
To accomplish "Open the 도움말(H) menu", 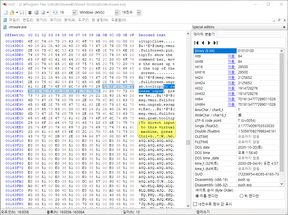I will click(119, 20).
